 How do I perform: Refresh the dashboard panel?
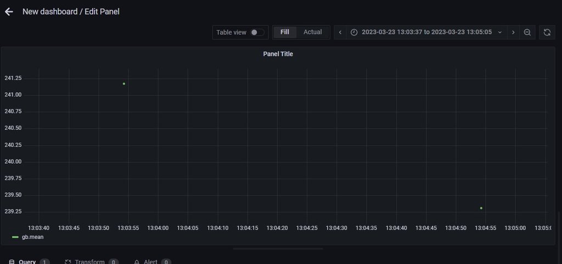[x=547, y=32]
